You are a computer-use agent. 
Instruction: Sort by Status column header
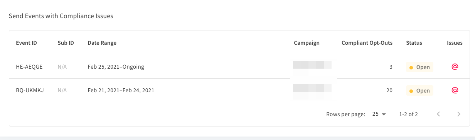click(x=414, y=43)
